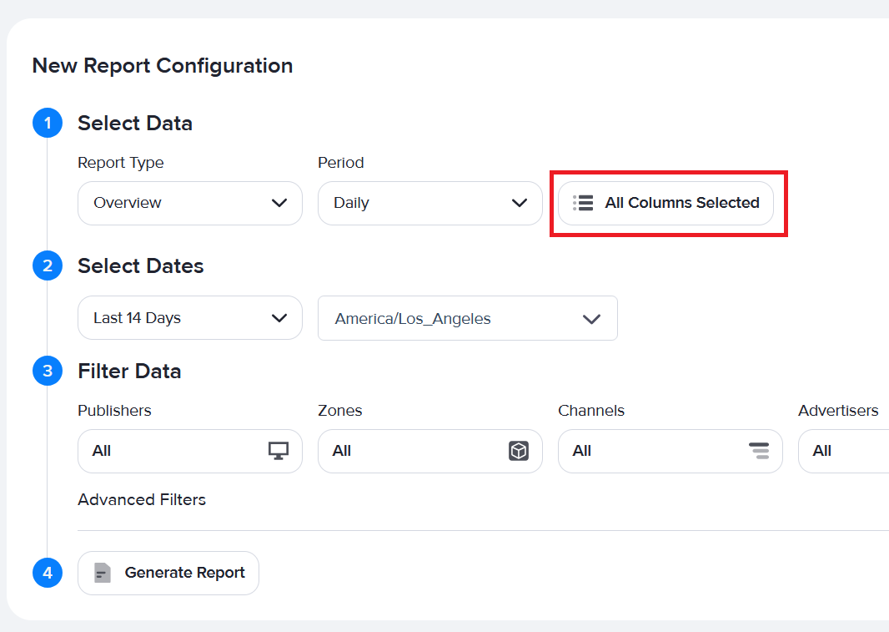This screenshot has width=889, height=632.
Task: Open the Last 14 Days date range dropdown
Action: click(190, 318)
